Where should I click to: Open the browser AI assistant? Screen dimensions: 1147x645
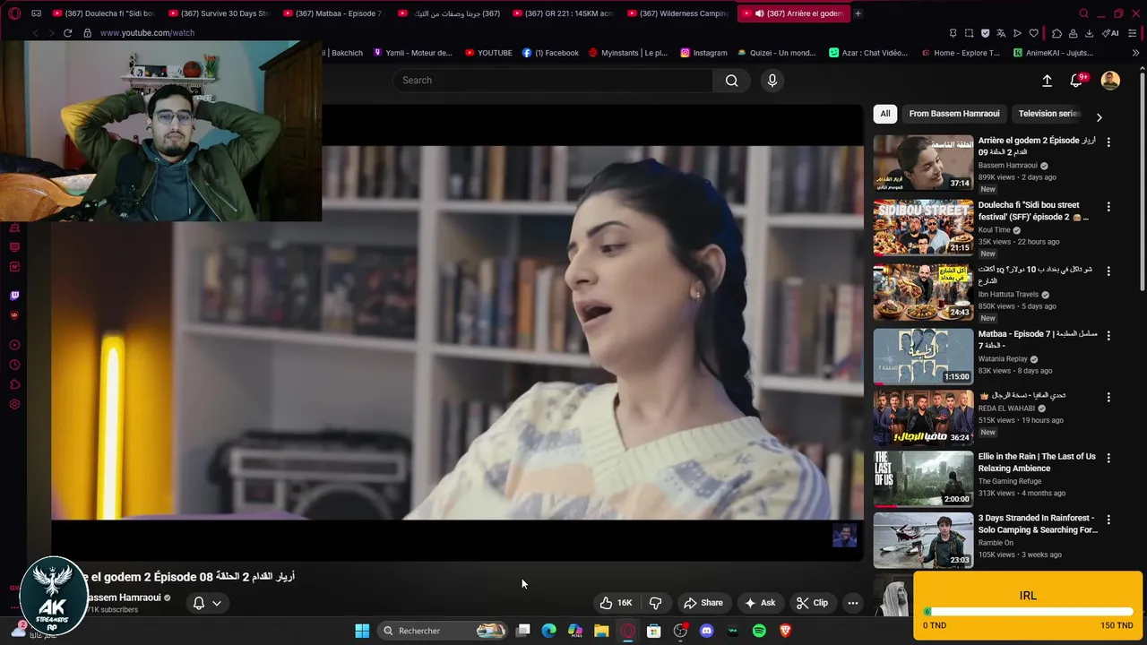(x=1110, y=33)
